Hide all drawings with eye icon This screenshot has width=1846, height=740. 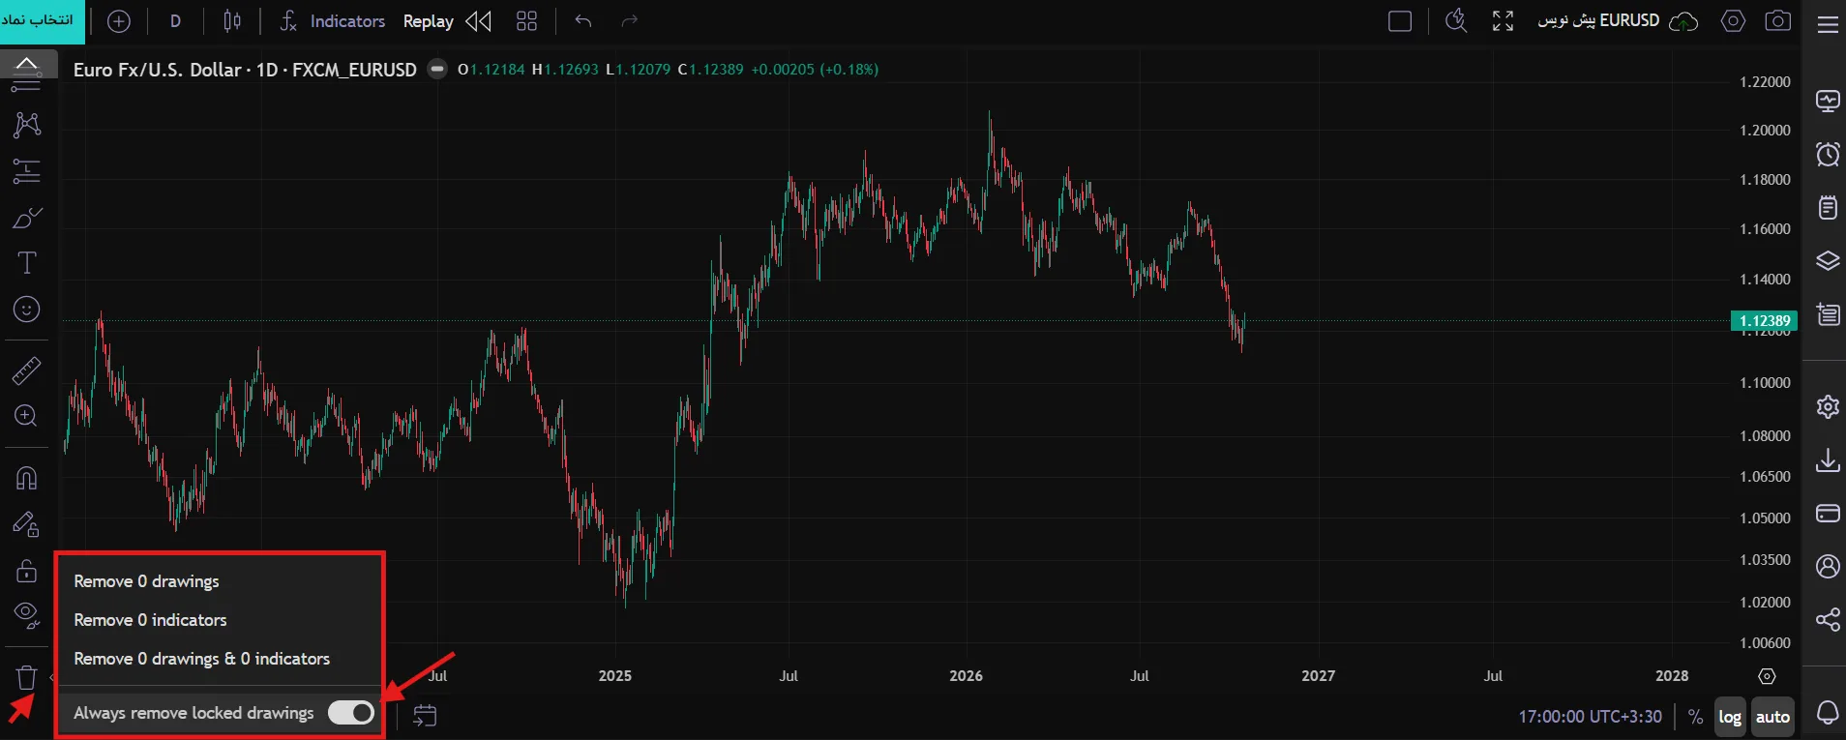pos(26,615)
